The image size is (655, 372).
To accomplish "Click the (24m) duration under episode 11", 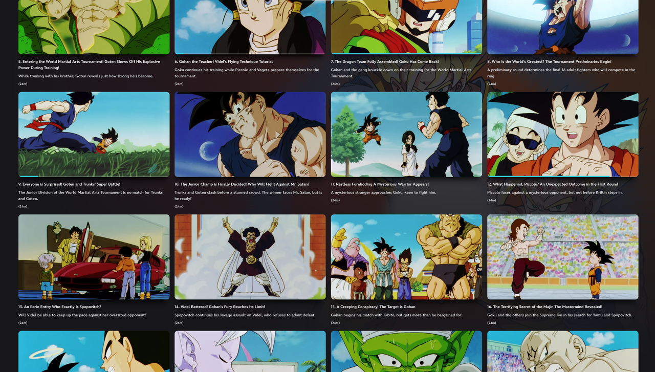I will point(335,201).
